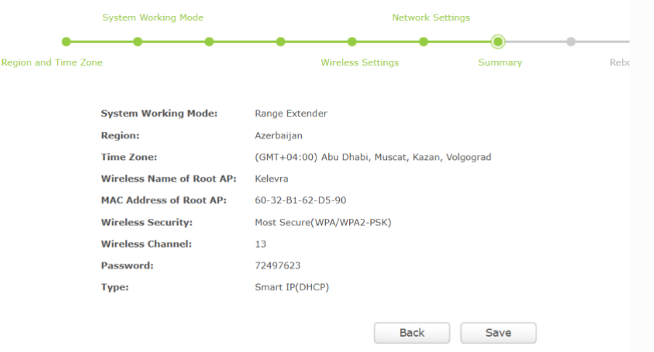Click the System Working Mode step dot
Screen dimensions: 654x352
(x=137, y=42)
